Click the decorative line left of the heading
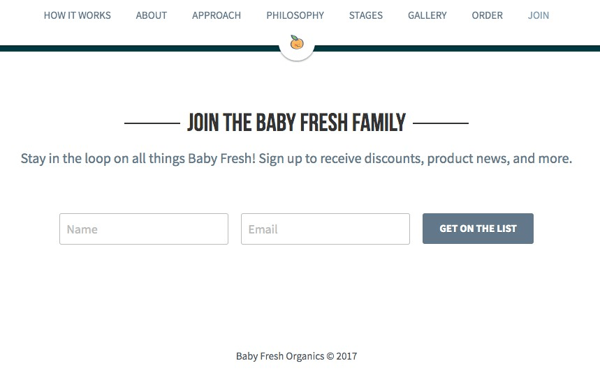Image resolution: width=600 pixels, height=384 pixels. coord(152,124)
